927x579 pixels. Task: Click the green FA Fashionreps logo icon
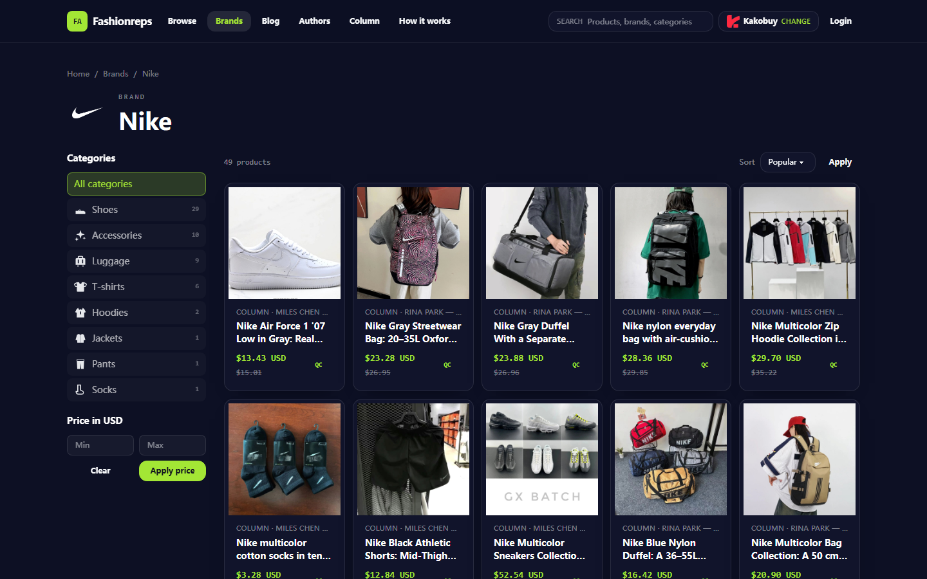pyautogui.click(x=77, y=21)
